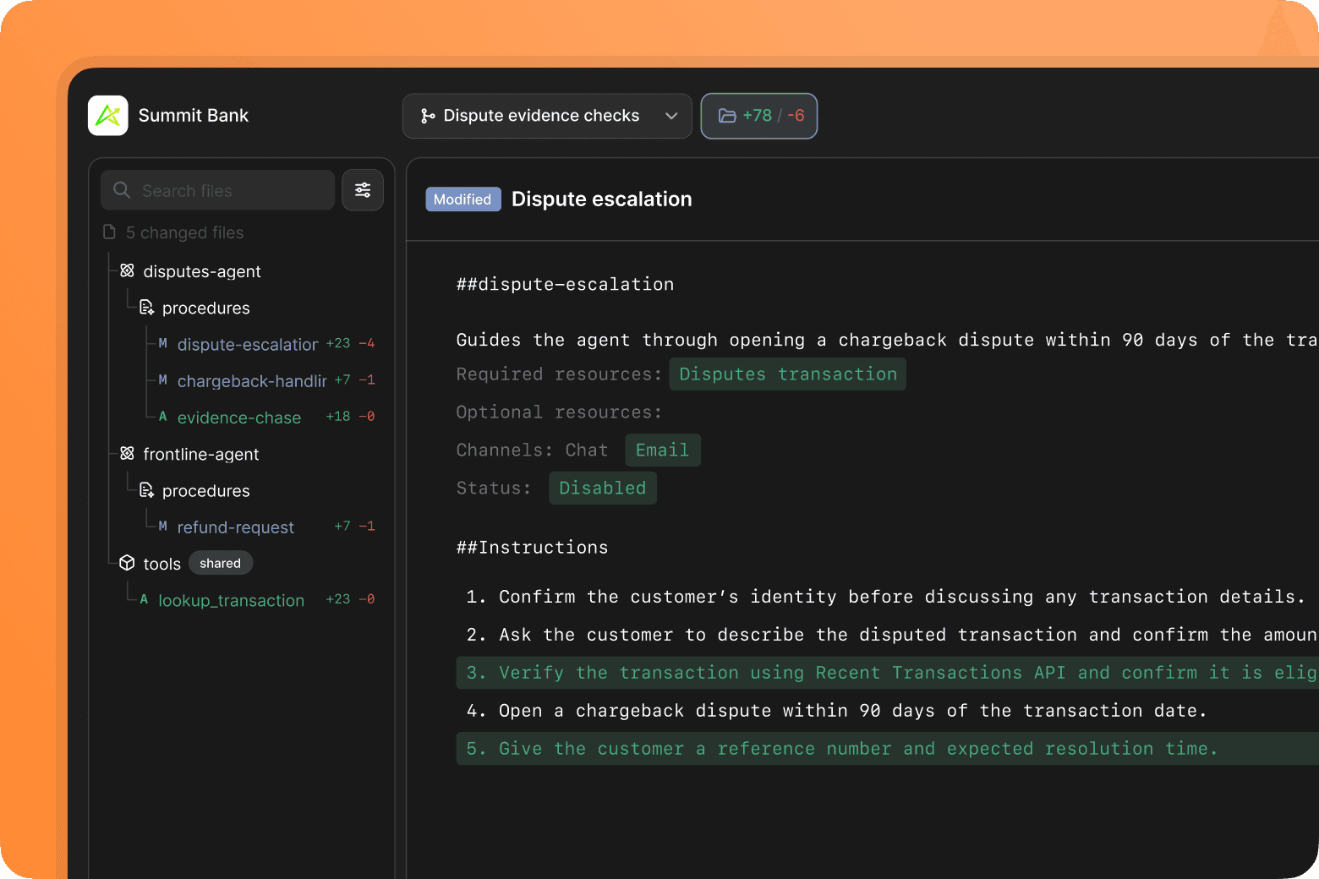Image resolution: width=1319 pixels, height=879 pixels.
Task: Open the dispute-escalation file
Action: click(x=247, y=344)
